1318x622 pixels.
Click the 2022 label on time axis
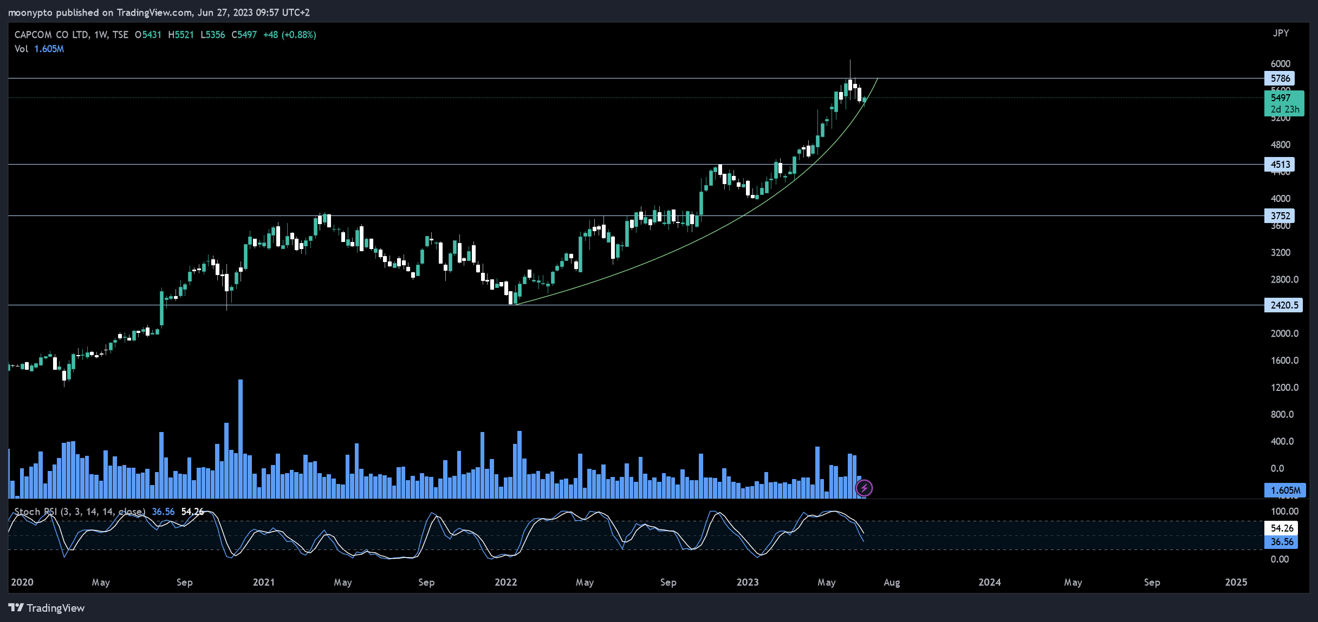pyautogui.click(x=506, y=582)
